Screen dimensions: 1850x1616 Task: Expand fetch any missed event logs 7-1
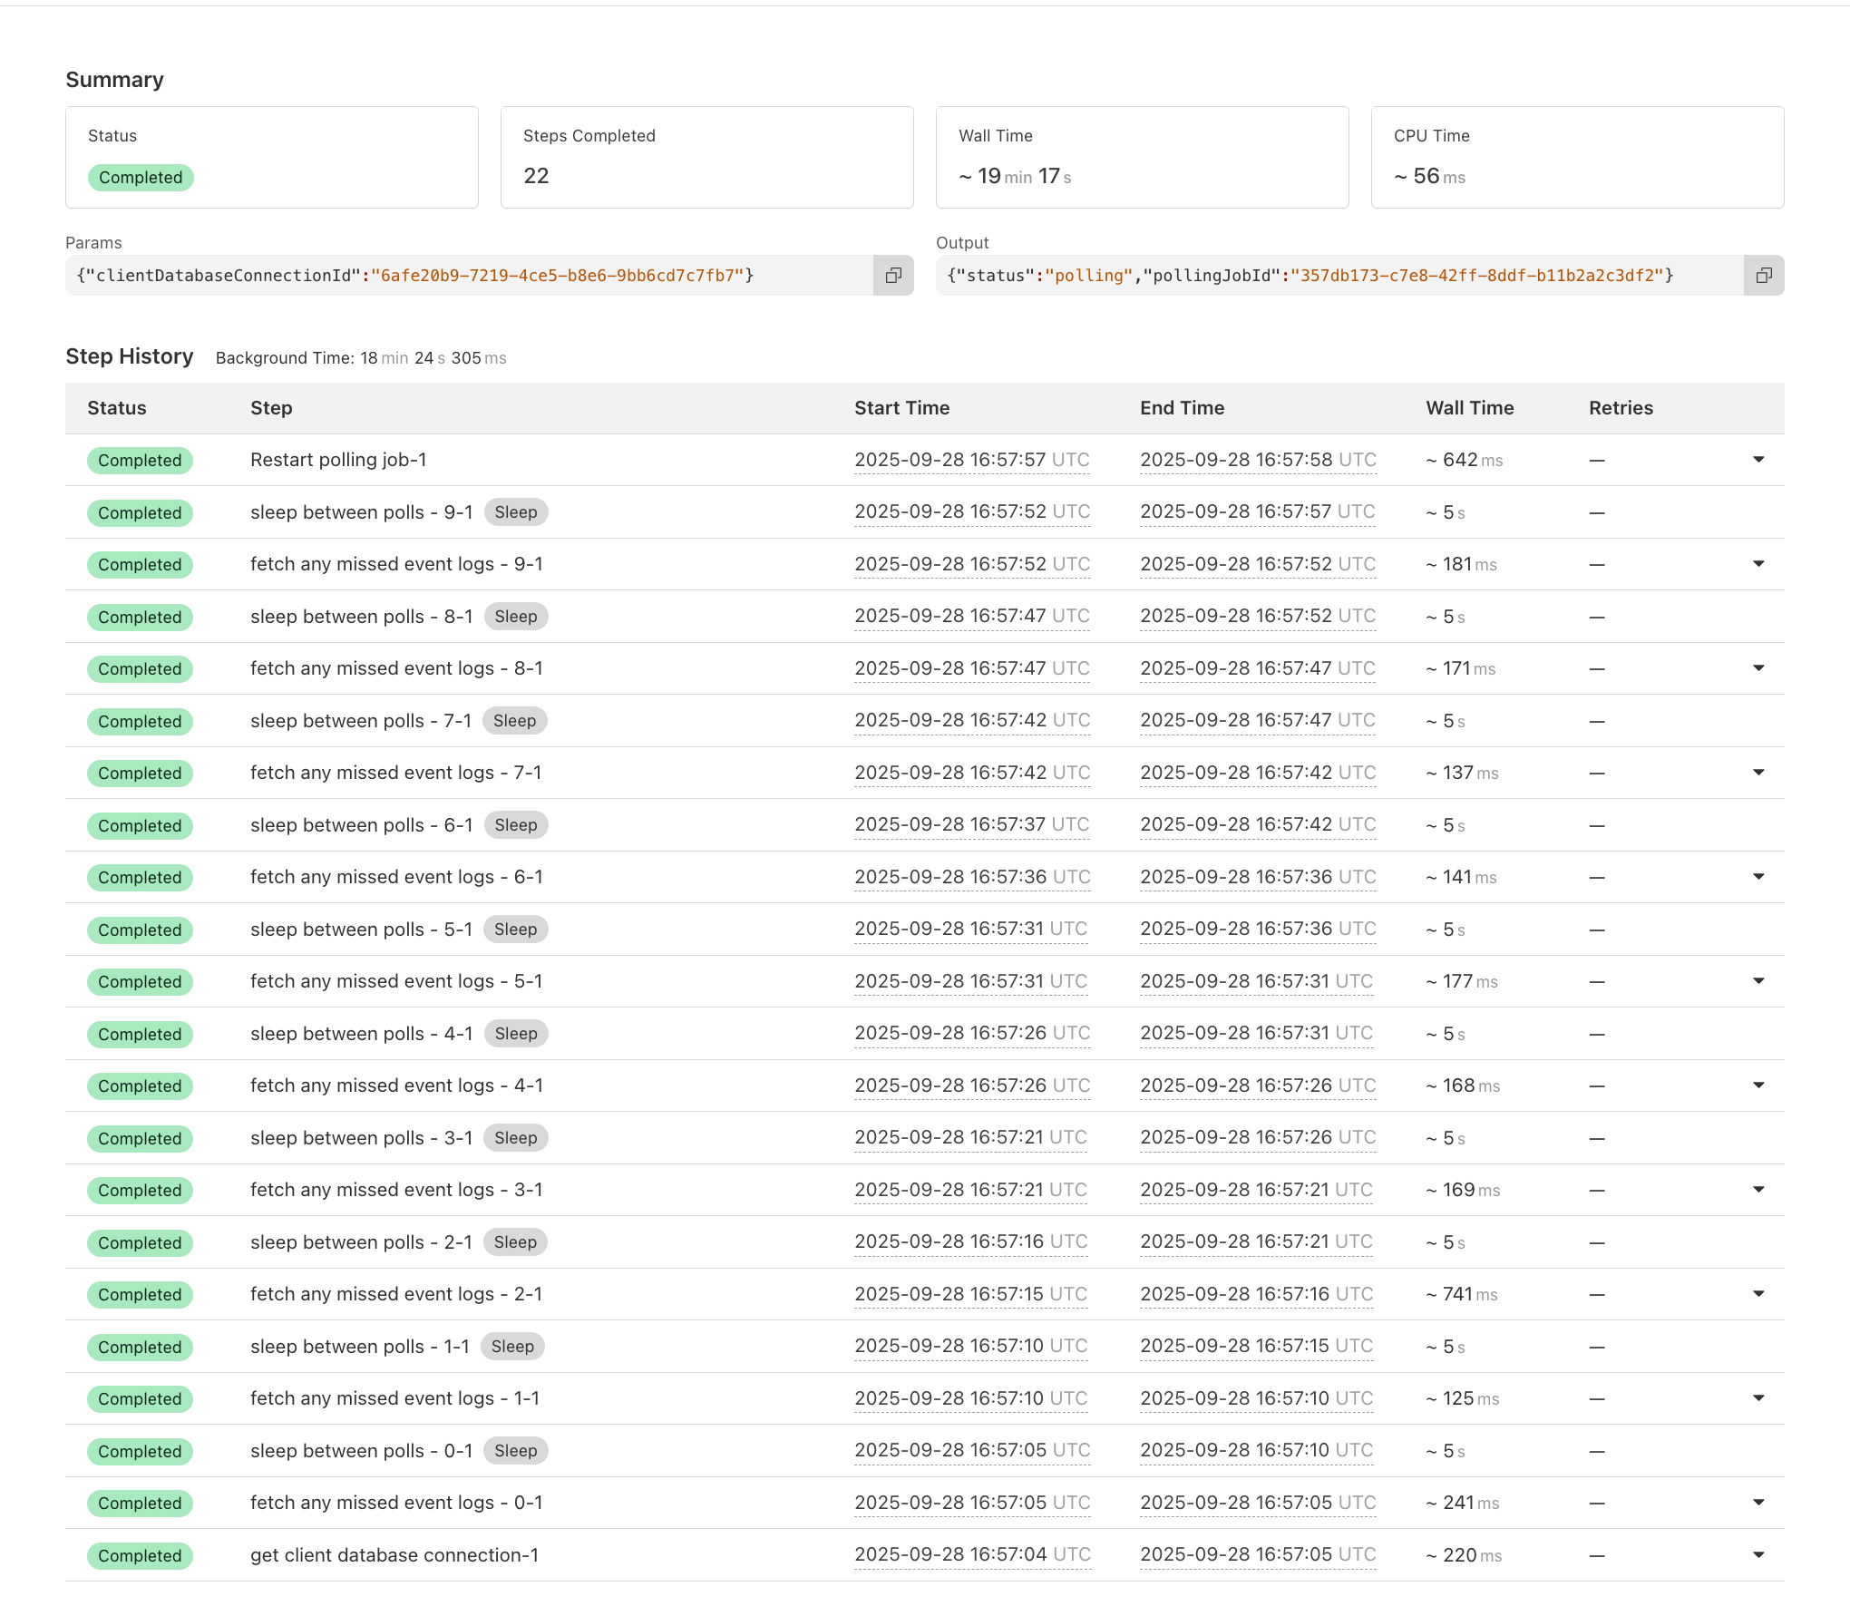(x=1758, y=773)
